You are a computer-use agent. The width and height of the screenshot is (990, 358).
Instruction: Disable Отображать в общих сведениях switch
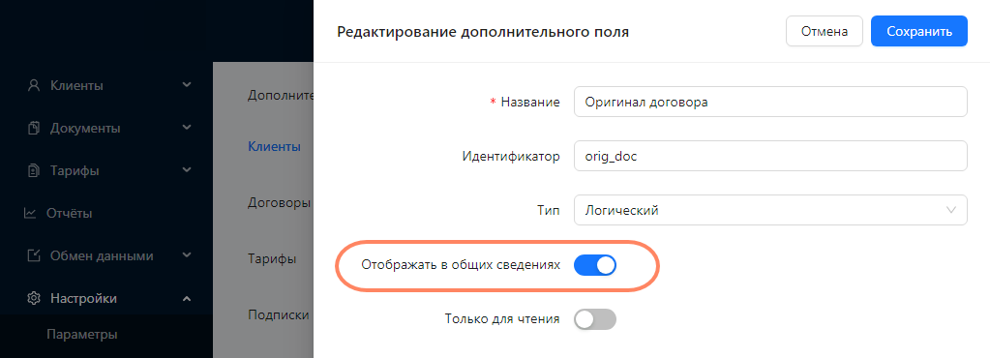tap(595, 266)
